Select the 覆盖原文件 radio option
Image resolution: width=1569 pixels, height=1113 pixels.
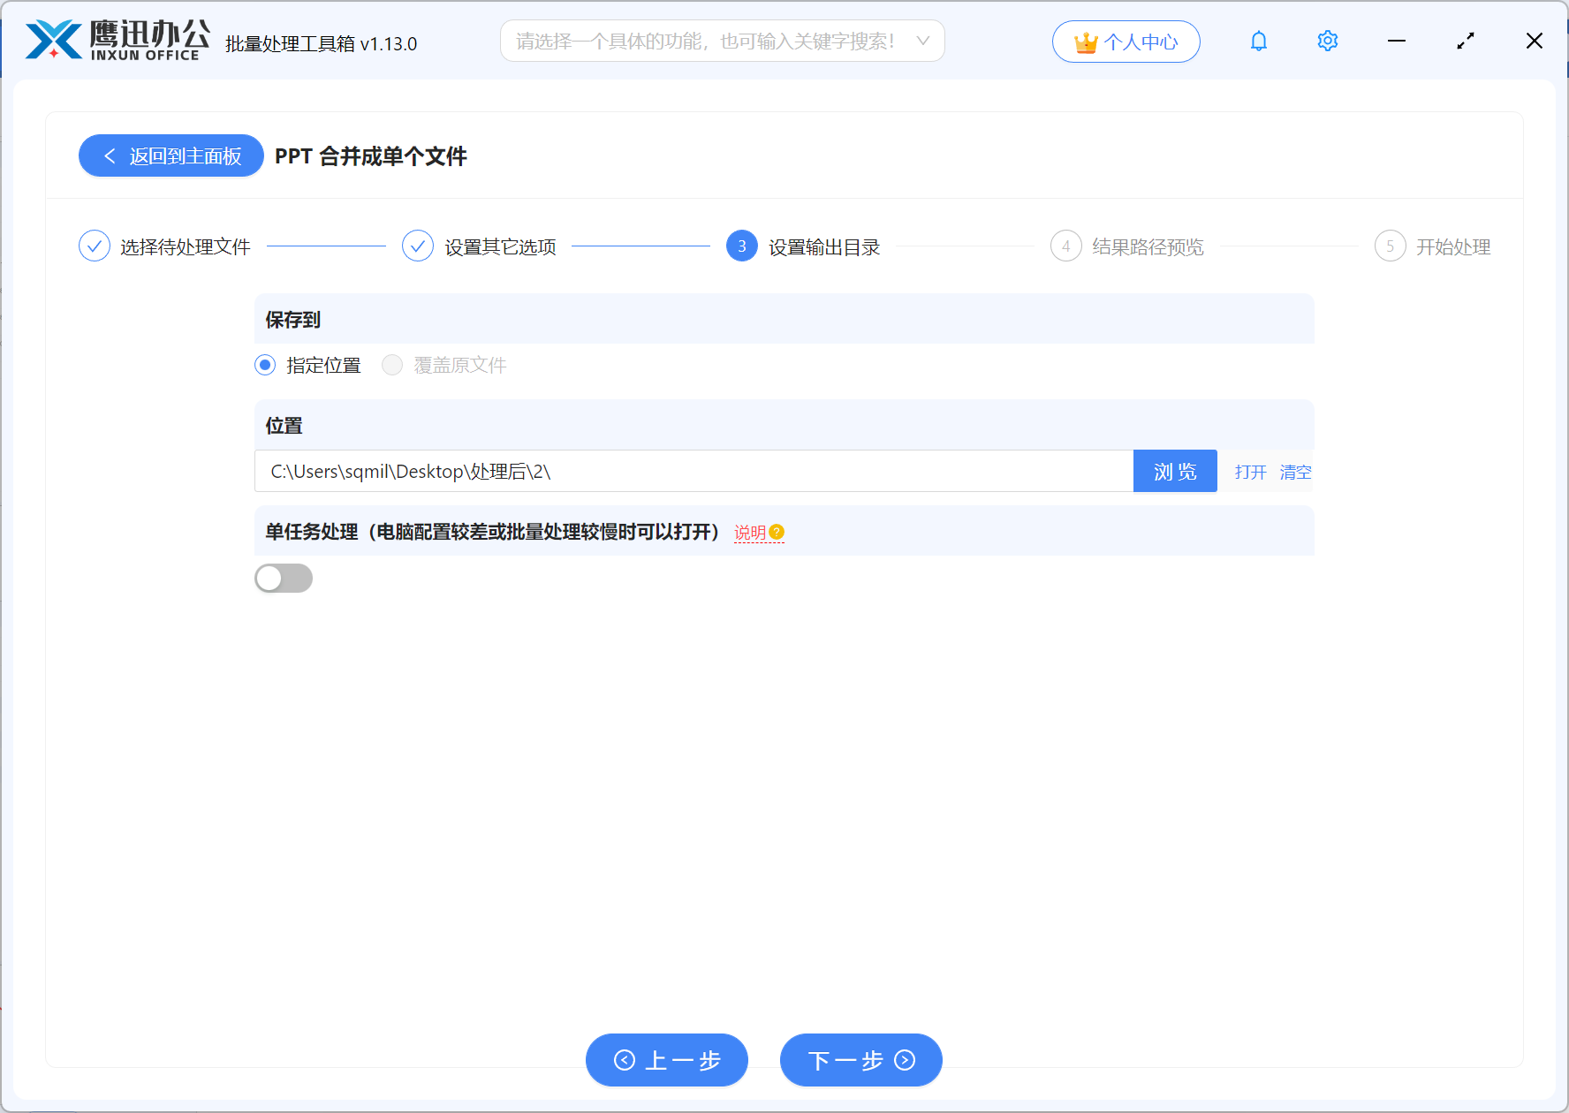pyautogui.click(x=392, y=365)
